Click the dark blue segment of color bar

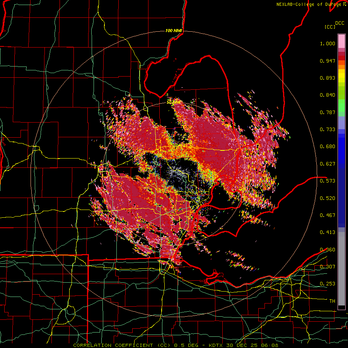pos(341,198)
